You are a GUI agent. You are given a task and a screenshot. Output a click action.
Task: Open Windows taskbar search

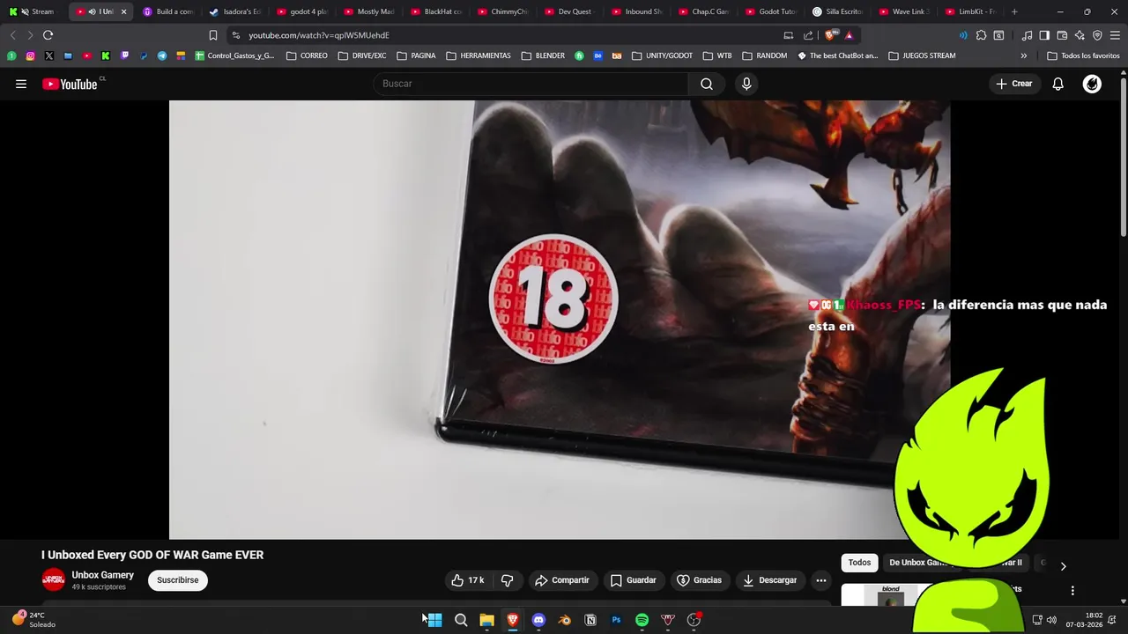click(461, 620)
